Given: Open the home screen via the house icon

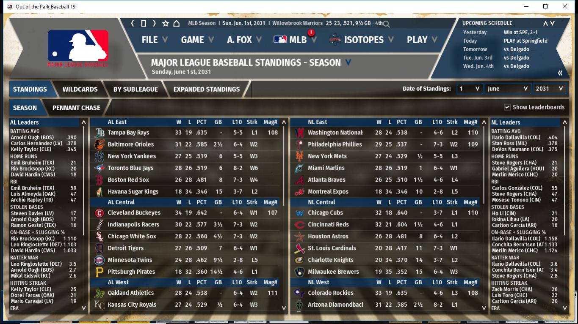Looking at the screenshot, I should coord(177,23).
